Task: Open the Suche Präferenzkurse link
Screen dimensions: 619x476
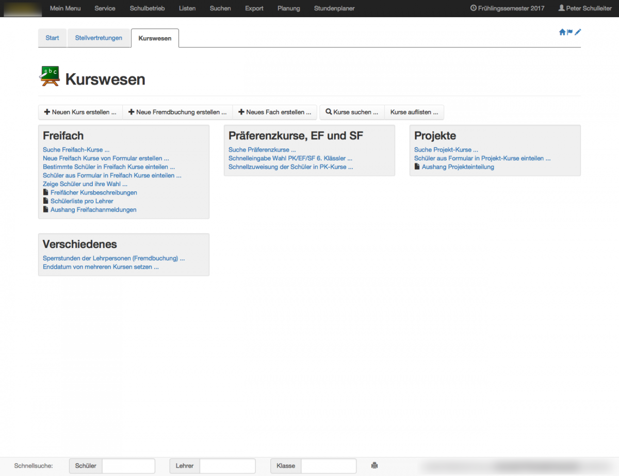Action: 262,150
